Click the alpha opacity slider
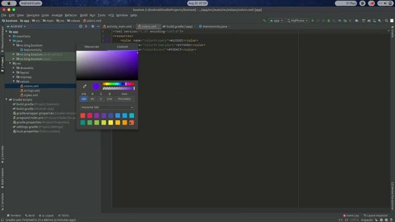This screenshot has width=395, height=222. (x=118, y=88)
